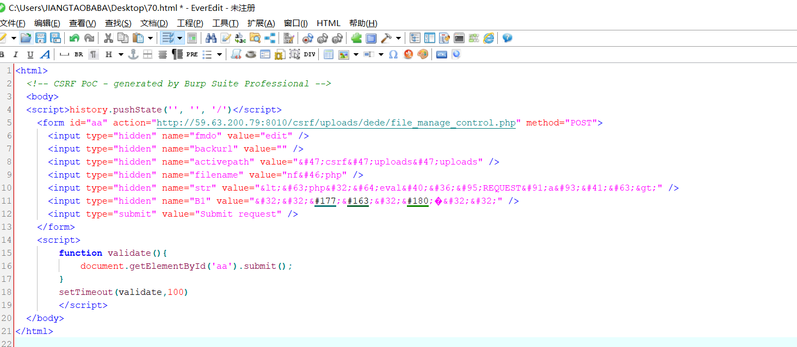Click the Copy documents icon
797x347 pixels.
tap(123, 38)
